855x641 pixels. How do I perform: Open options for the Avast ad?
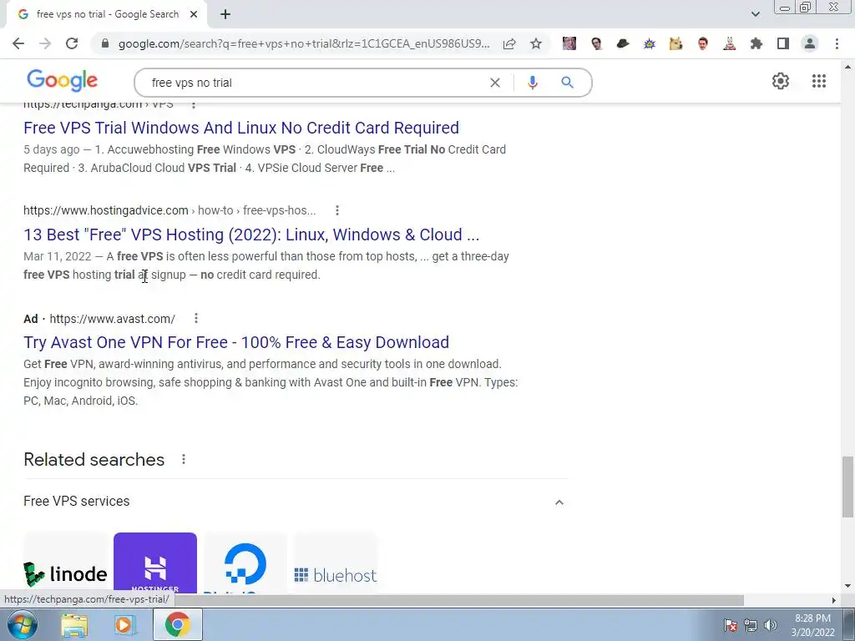(x=195, y=318)
